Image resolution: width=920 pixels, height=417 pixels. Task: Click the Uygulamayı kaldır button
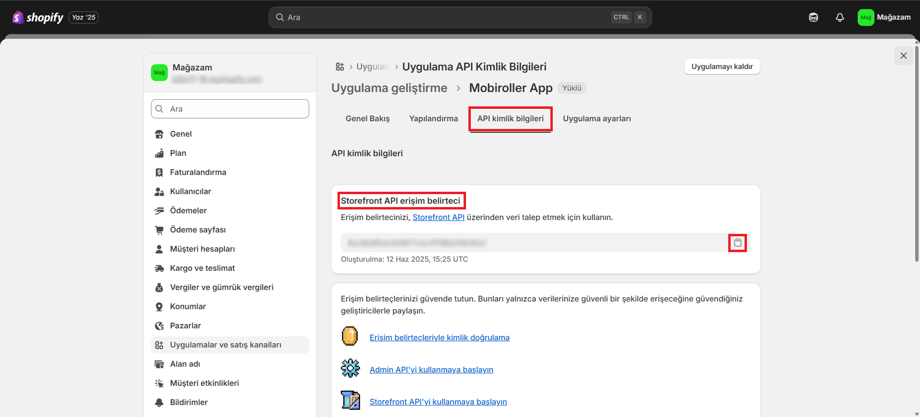722,67
